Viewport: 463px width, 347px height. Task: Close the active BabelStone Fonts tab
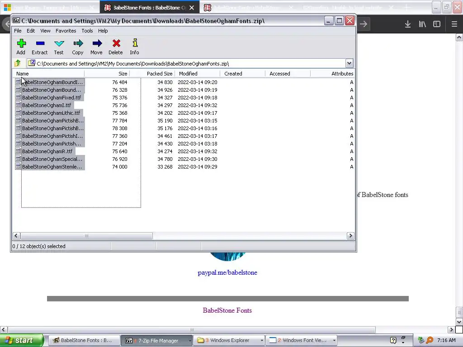click(x=192, y=8)
